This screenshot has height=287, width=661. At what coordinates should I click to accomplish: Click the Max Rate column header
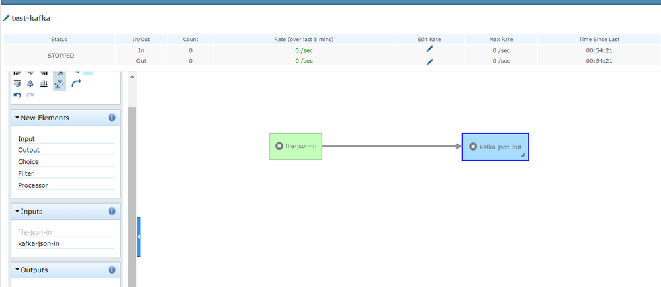coord(502,39)
